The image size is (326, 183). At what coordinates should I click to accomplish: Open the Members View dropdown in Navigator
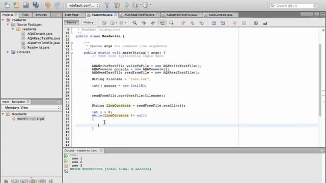31,108
